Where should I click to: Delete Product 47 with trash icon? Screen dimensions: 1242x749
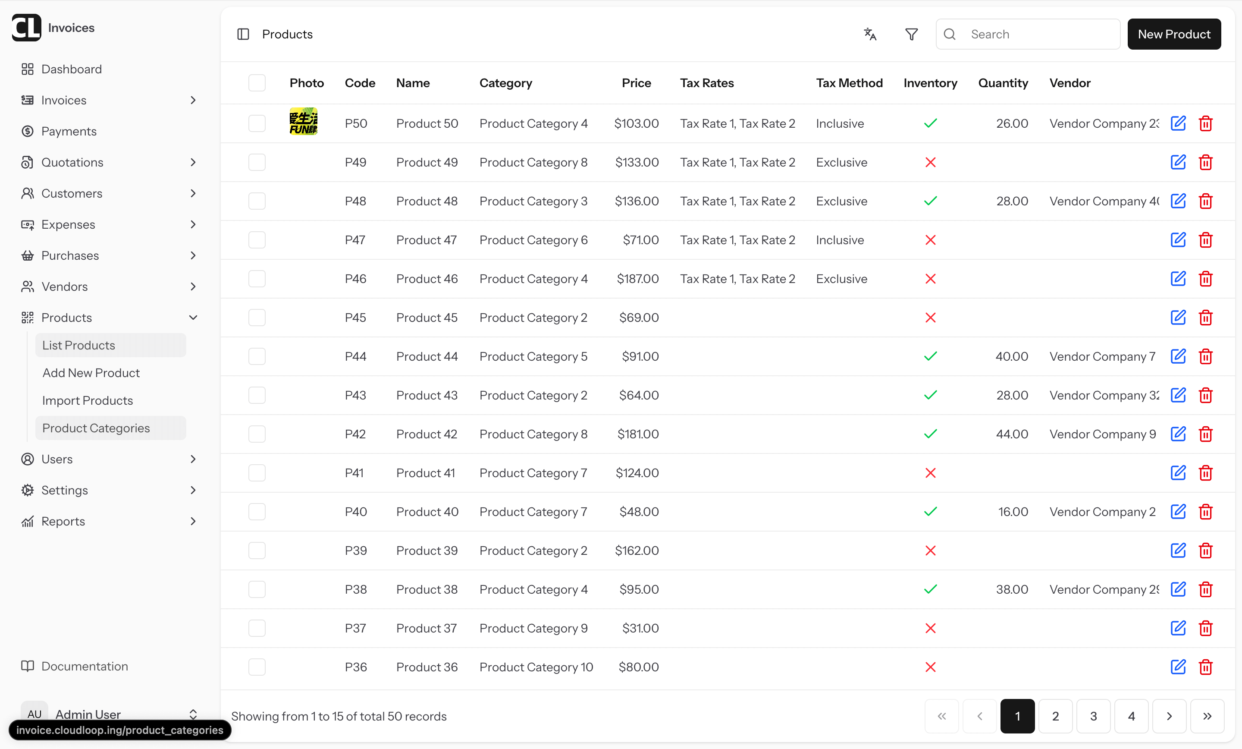(1206, 240)
